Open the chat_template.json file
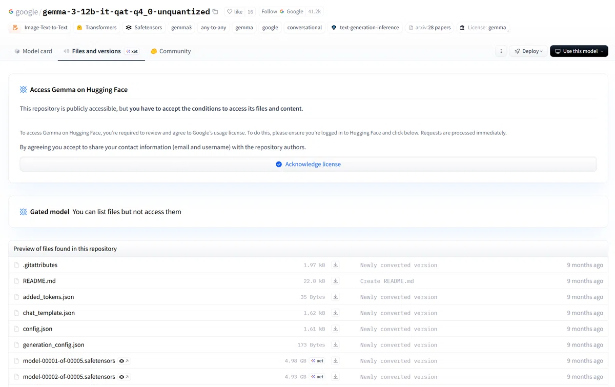 (49, 313)
